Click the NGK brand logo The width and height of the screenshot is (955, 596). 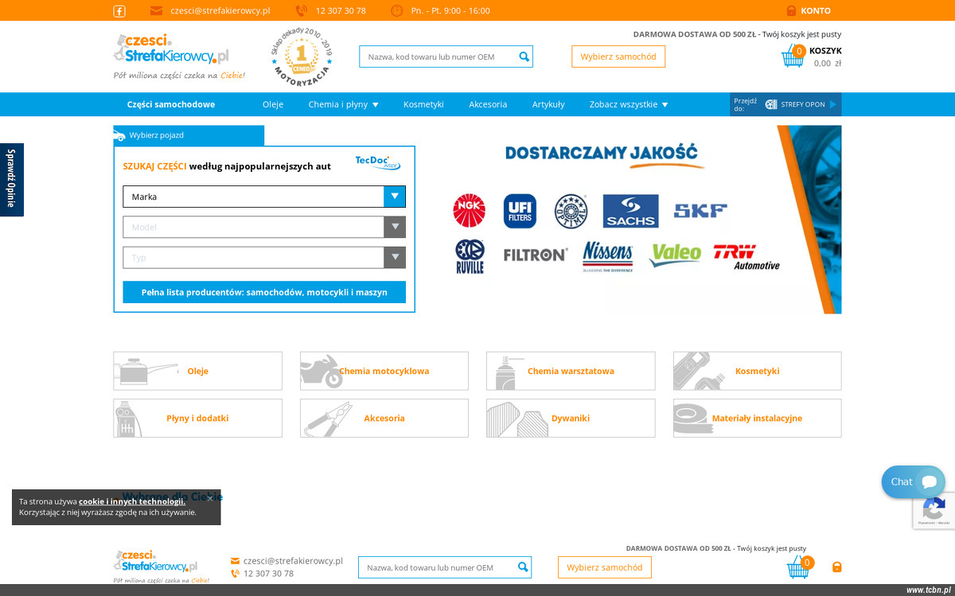click(x=469, y=211)
